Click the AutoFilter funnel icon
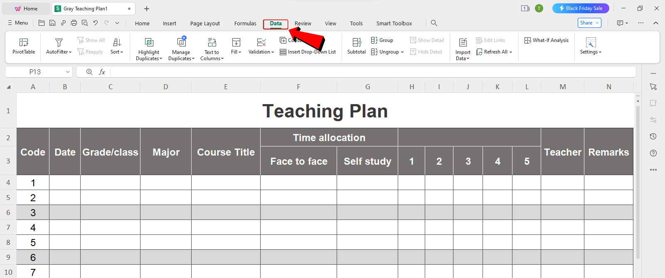The width and height of the screenshot is (665, 278). [59, 42]
